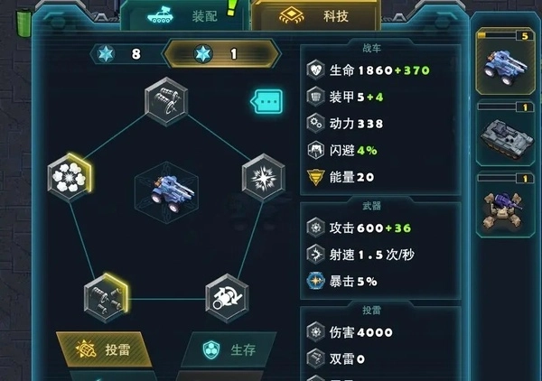Image resolution: width=542 pixels, height=381 pixels.
Task: Open the cyan chat bubble info button
Action: tap(266, 101)
